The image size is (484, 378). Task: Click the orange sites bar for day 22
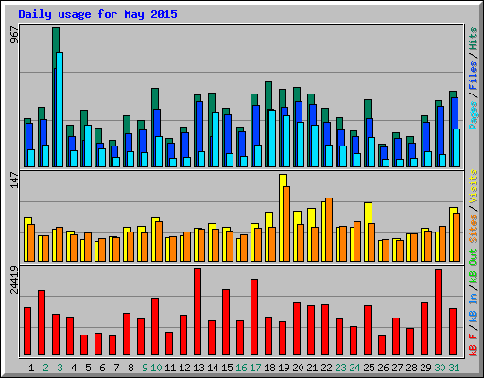[x=329, y=230]
